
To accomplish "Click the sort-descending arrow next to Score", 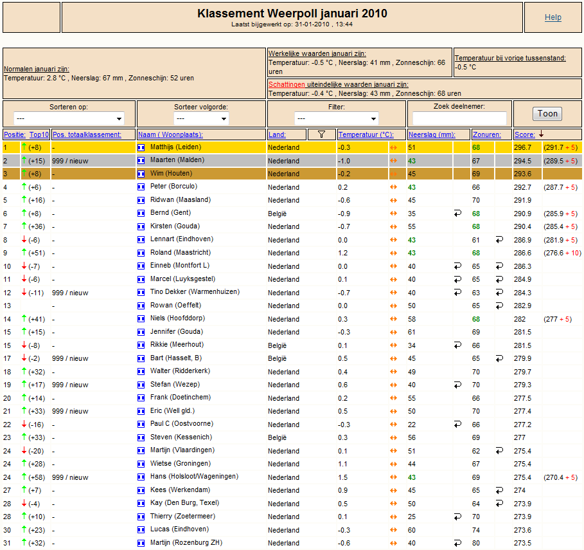I will (541, 134).
